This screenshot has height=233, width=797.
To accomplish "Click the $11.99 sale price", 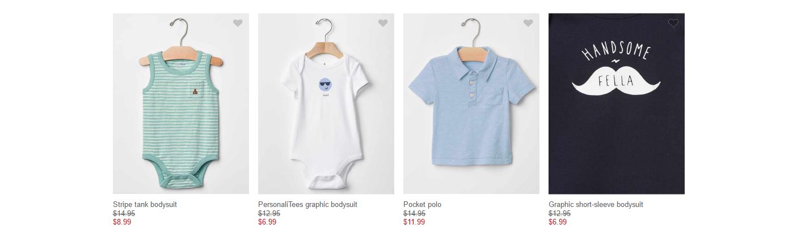I will tap(414, 222).
